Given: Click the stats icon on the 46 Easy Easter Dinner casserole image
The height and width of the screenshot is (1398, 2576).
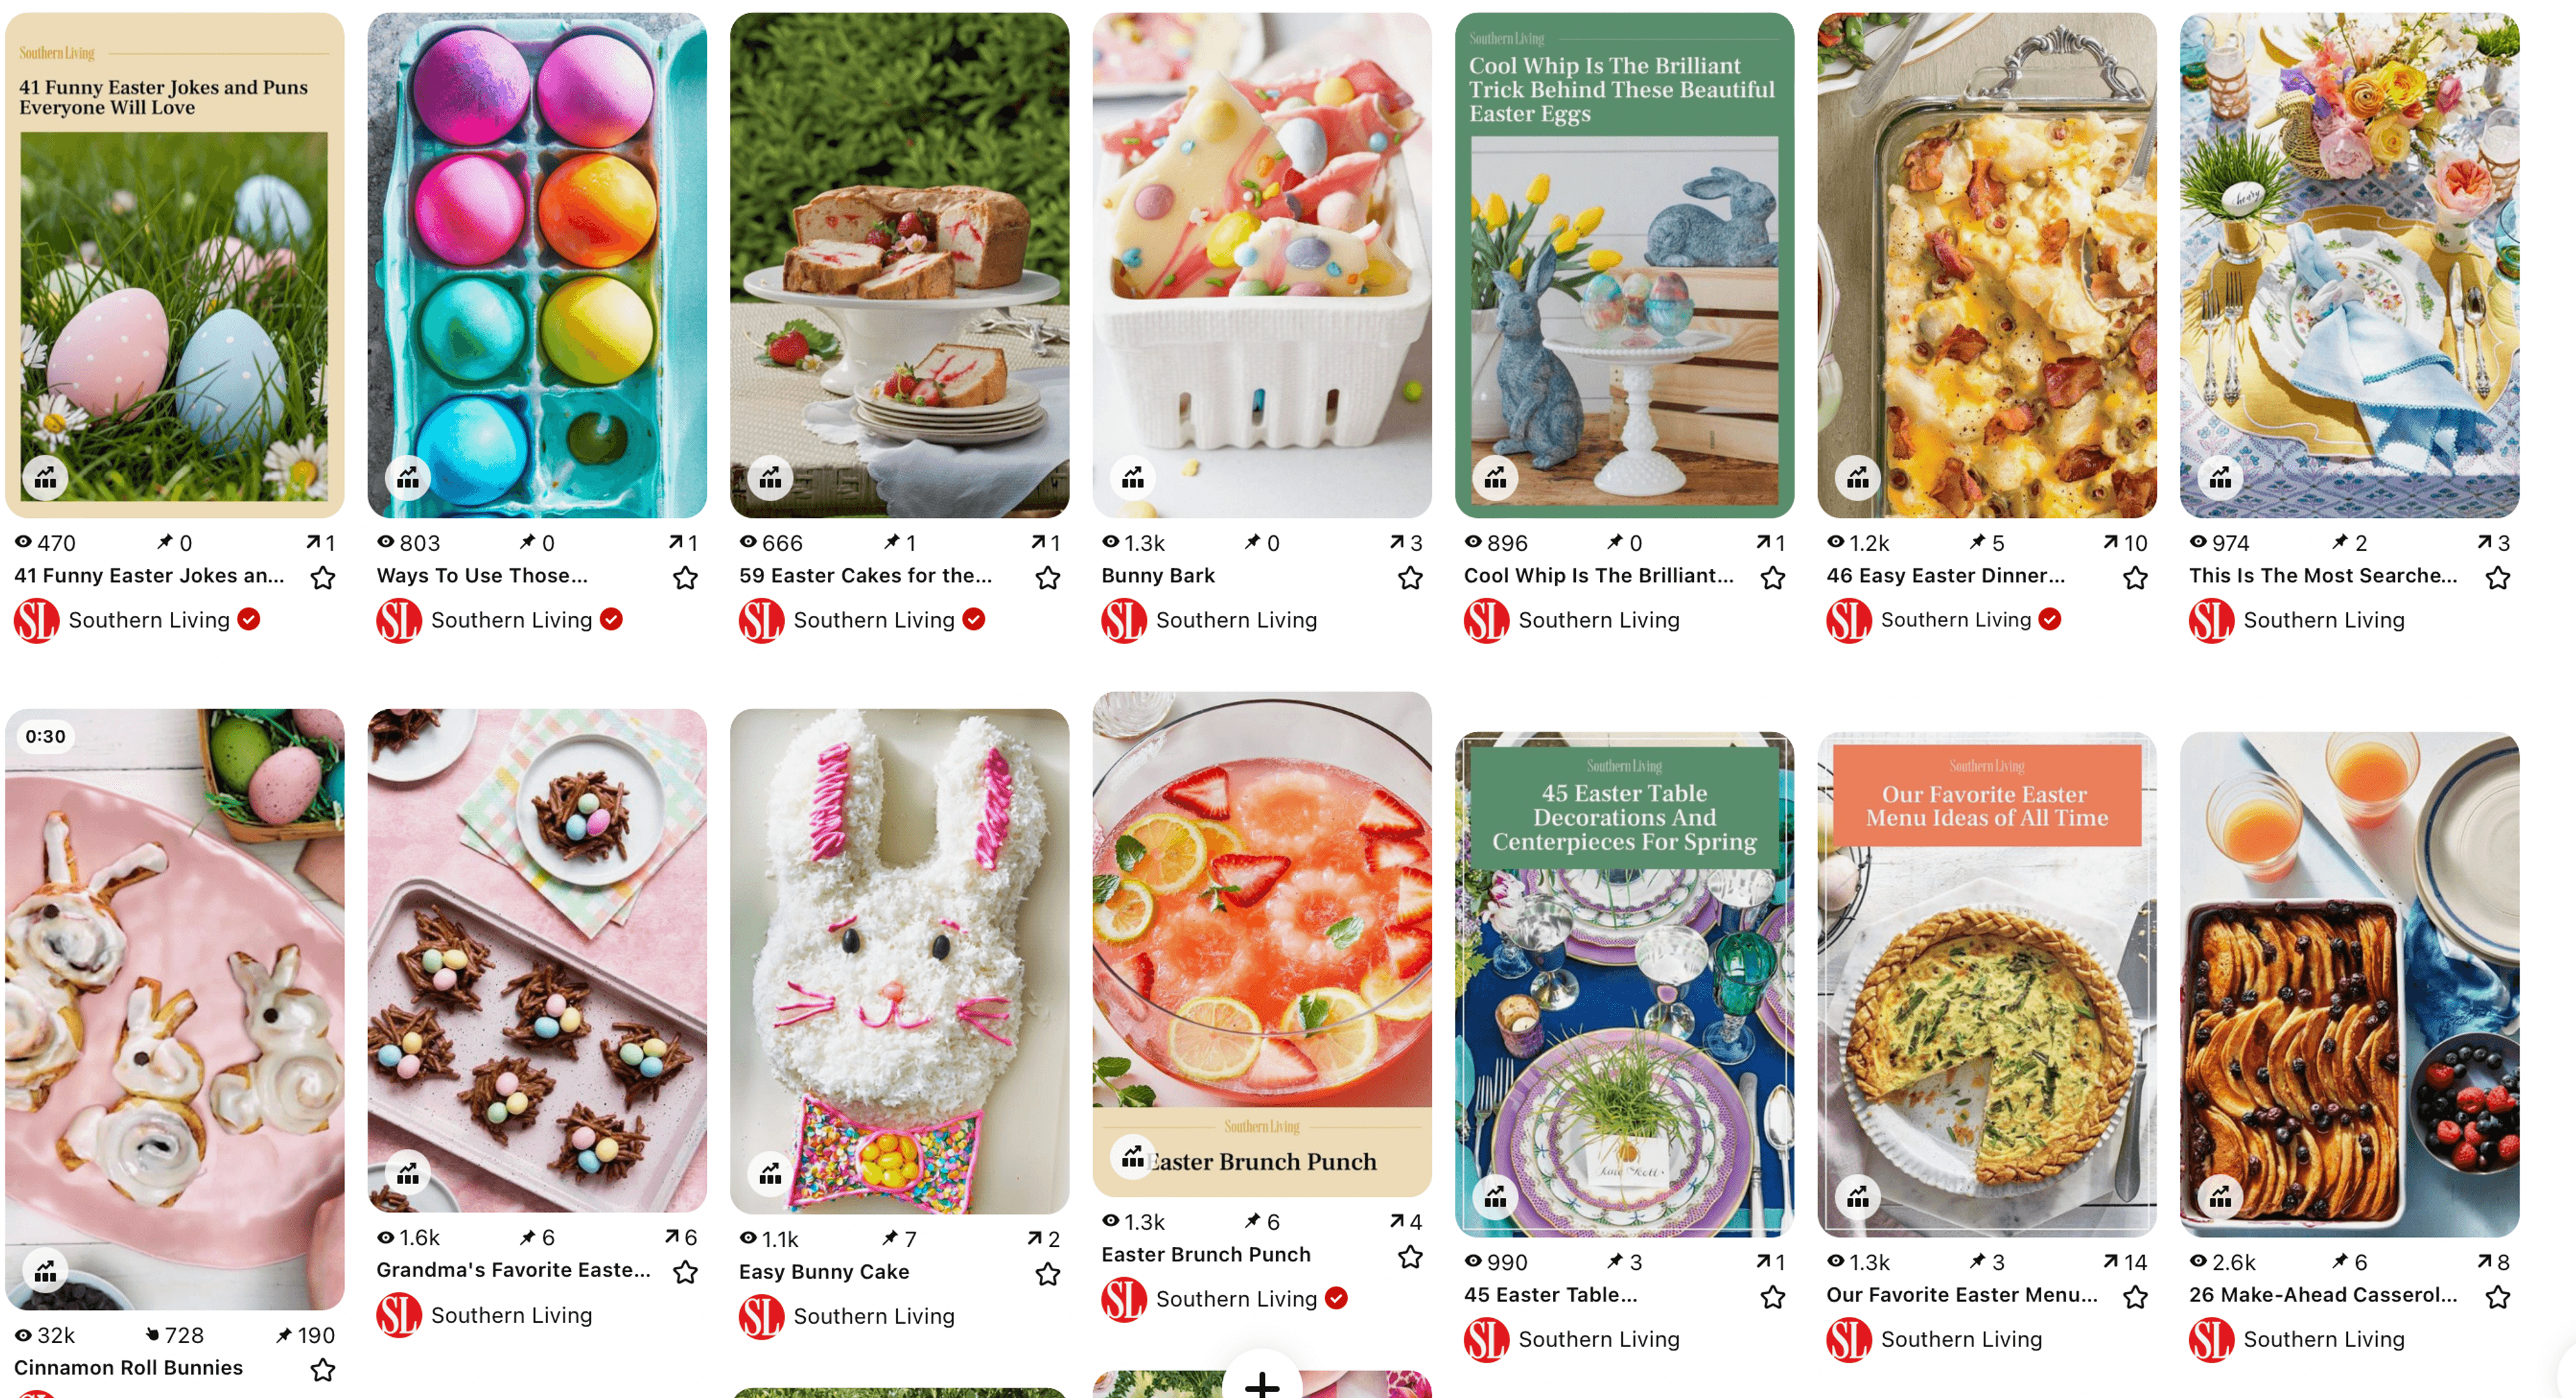Looking at the screenshot, I should (x=1857, y=478).
